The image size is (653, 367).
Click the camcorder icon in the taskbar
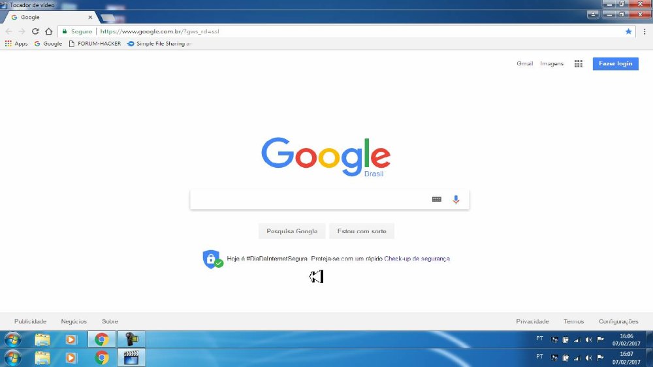click(131, 340)
